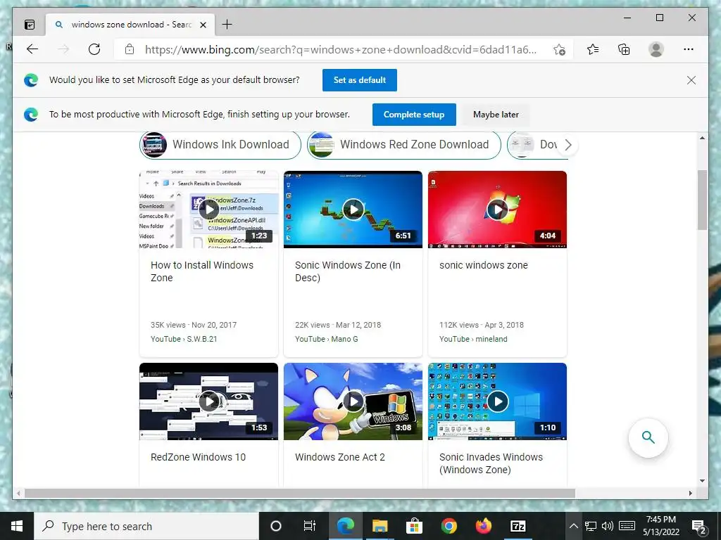Open notification center with 2 notifications
The height and width of the screenshot is (540, 721).
(x=699, y=527)
